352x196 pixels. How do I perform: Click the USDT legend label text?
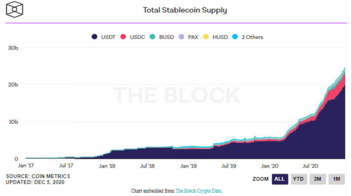click(108, 37)
